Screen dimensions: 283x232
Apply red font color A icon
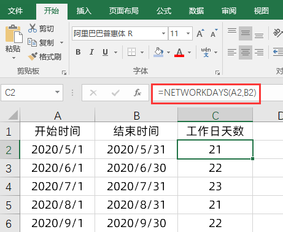(x=179, y=52)
